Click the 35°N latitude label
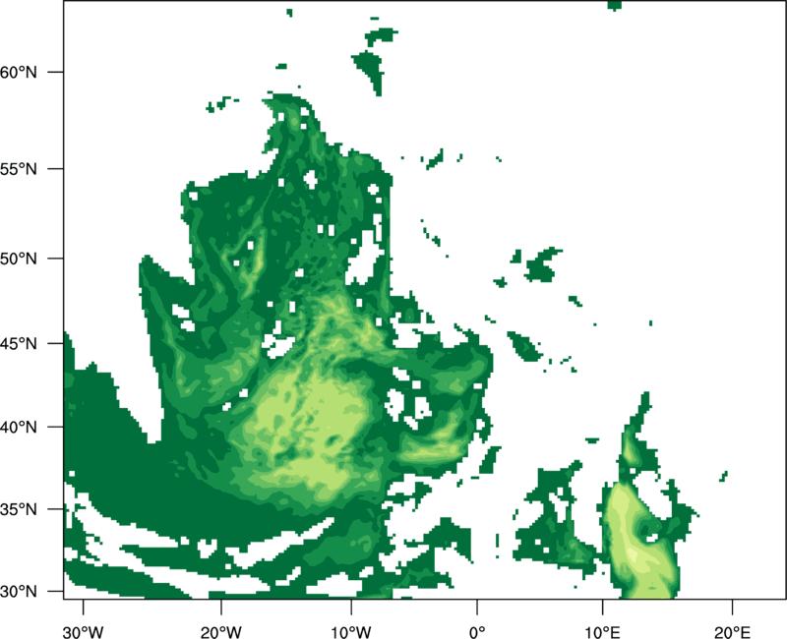Image resolution: width=787 pixels, height=639 pixels. [19, 509]
